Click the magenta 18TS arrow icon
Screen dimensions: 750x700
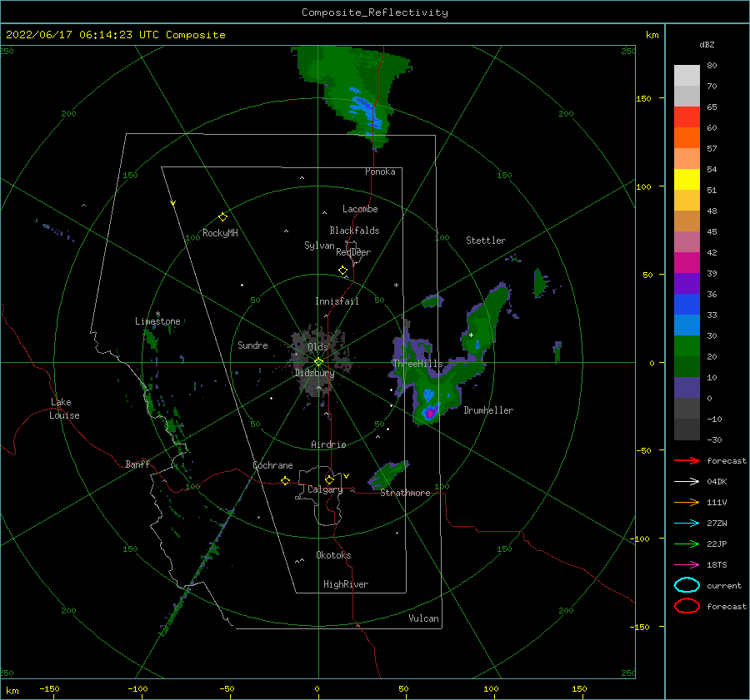(687, 565)
